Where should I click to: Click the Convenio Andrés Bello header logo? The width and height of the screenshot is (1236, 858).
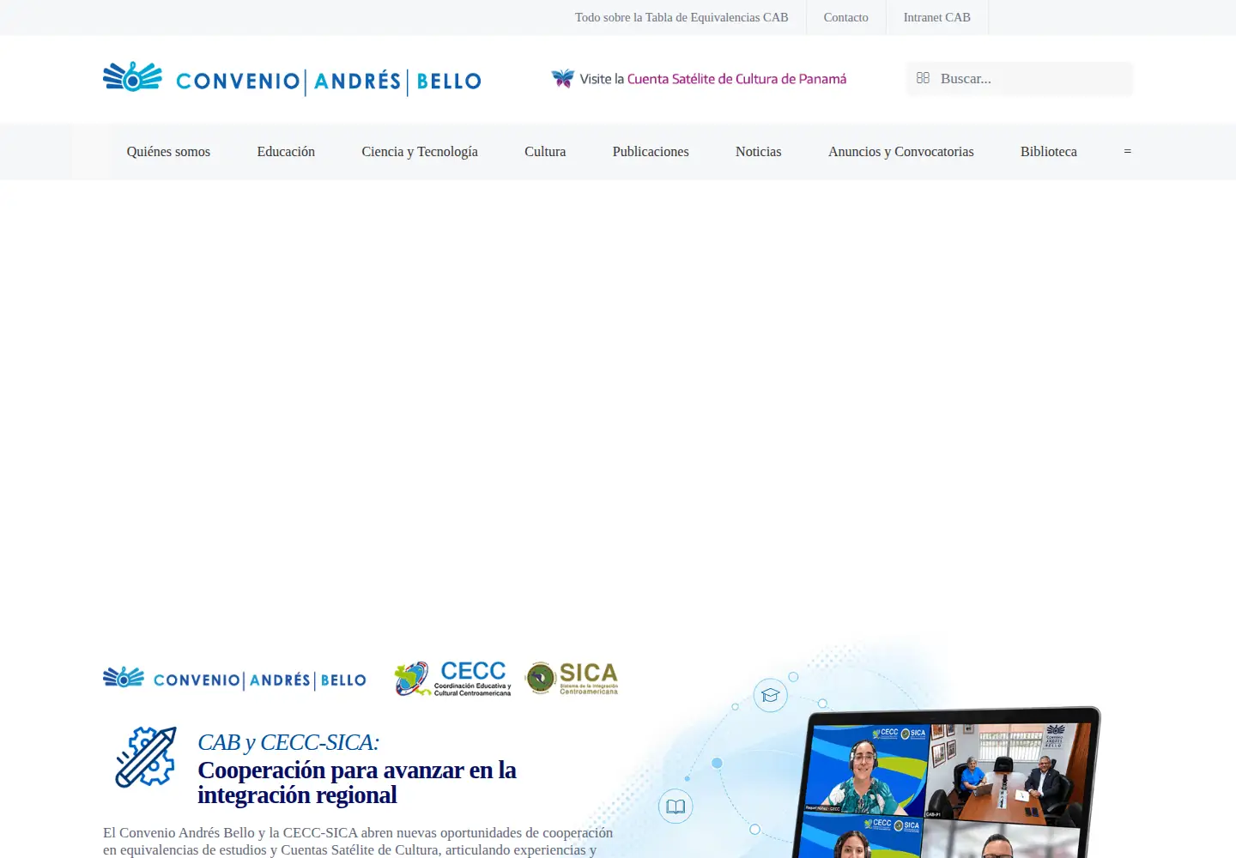point(292,79)
